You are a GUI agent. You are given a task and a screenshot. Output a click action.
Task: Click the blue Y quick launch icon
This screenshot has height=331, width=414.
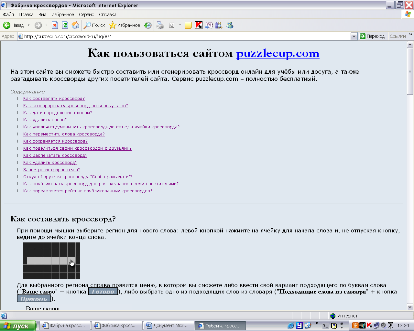tap(300, 326)
